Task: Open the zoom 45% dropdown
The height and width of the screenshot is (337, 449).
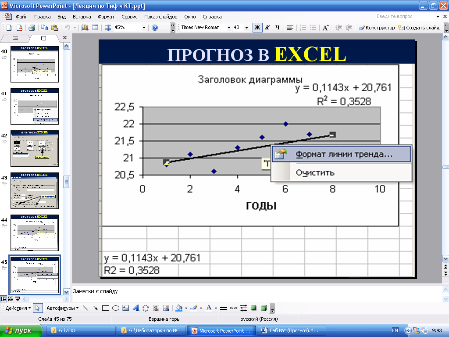Action: tap(144, 28)
